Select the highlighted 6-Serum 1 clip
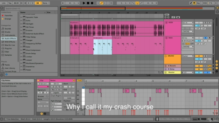 [103, 45]
